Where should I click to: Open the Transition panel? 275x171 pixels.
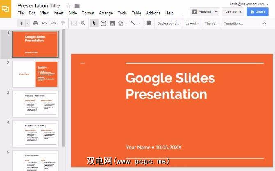pyautogui.click(x=234, y=23)
